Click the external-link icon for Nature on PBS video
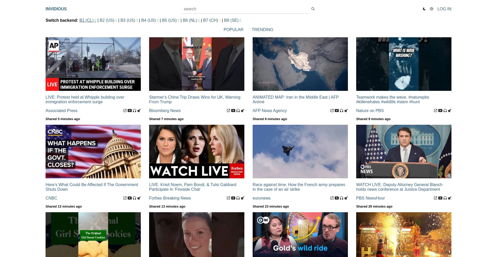Image resolution: width=497 pixels, height=257 pixels. pos(436,111)
